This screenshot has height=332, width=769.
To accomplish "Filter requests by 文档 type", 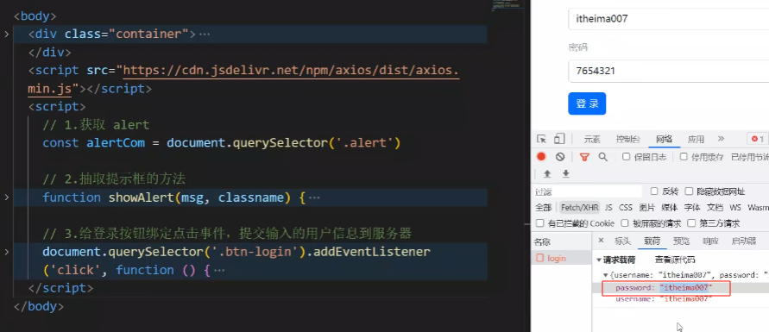I will (715, 207).
